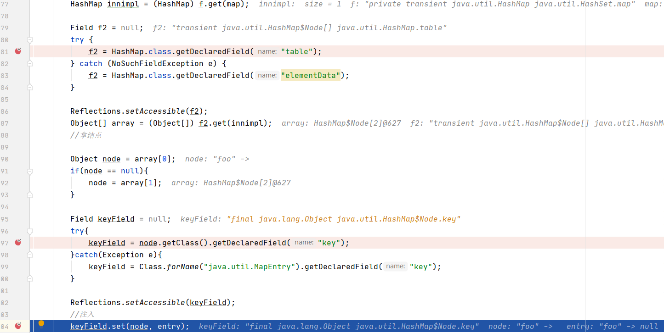Fold the try block at line 96
This screenshot has height=333, width=664.
[x=30, y=231]
